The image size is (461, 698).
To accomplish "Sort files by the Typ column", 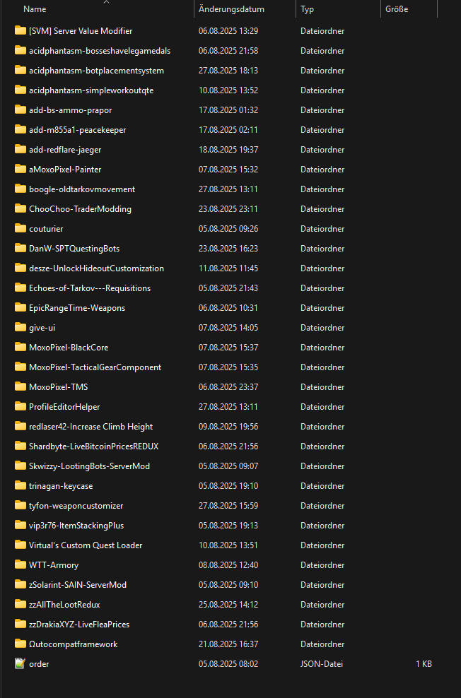I will tap(307, 9).
